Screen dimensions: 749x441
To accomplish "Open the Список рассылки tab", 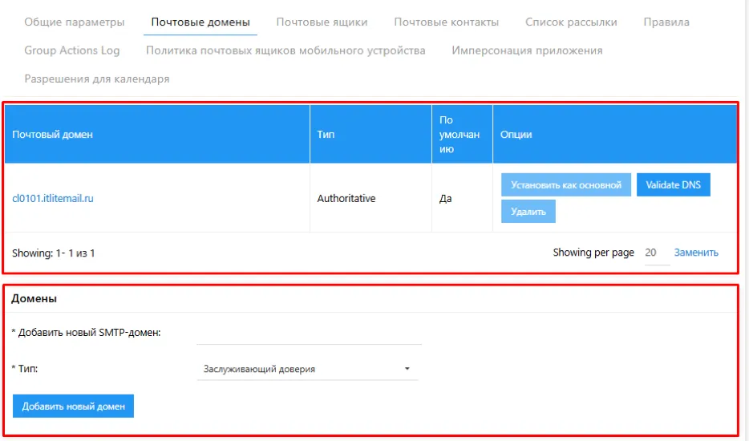I will click(x=571, y=22).
